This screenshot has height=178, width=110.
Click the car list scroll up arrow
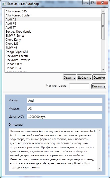point(103,11)
